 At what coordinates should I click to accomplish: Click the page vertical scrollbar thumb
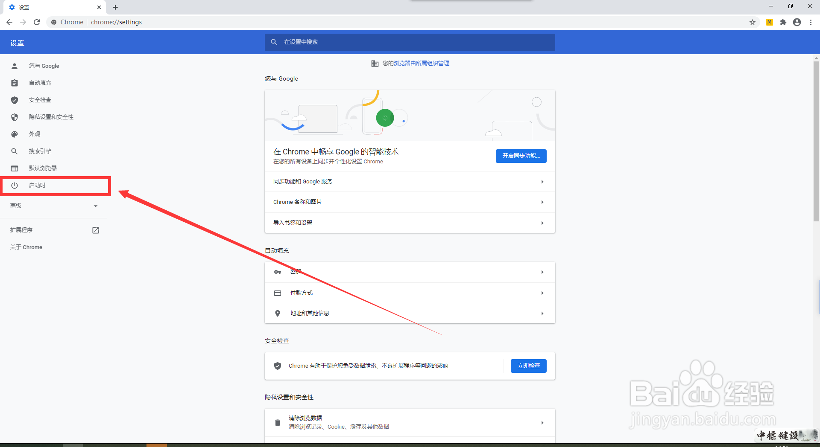tap(816, 141)
